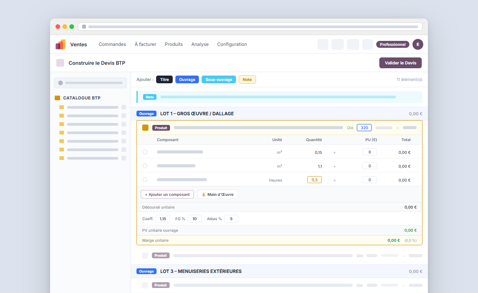
Task: Select radio button of the m³ component row
Action: (145, 152)
